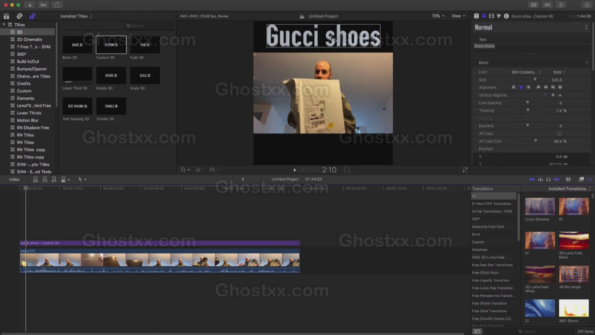The width and height of the screenshot is (595, 335).
Task: Toggle the All Caps checkbox
Action: click(560, 134)
